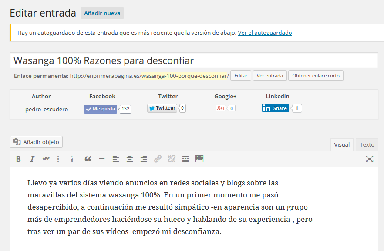Click the LinkedIn Share button
384x251 pixels.
[x=276, y=108]
